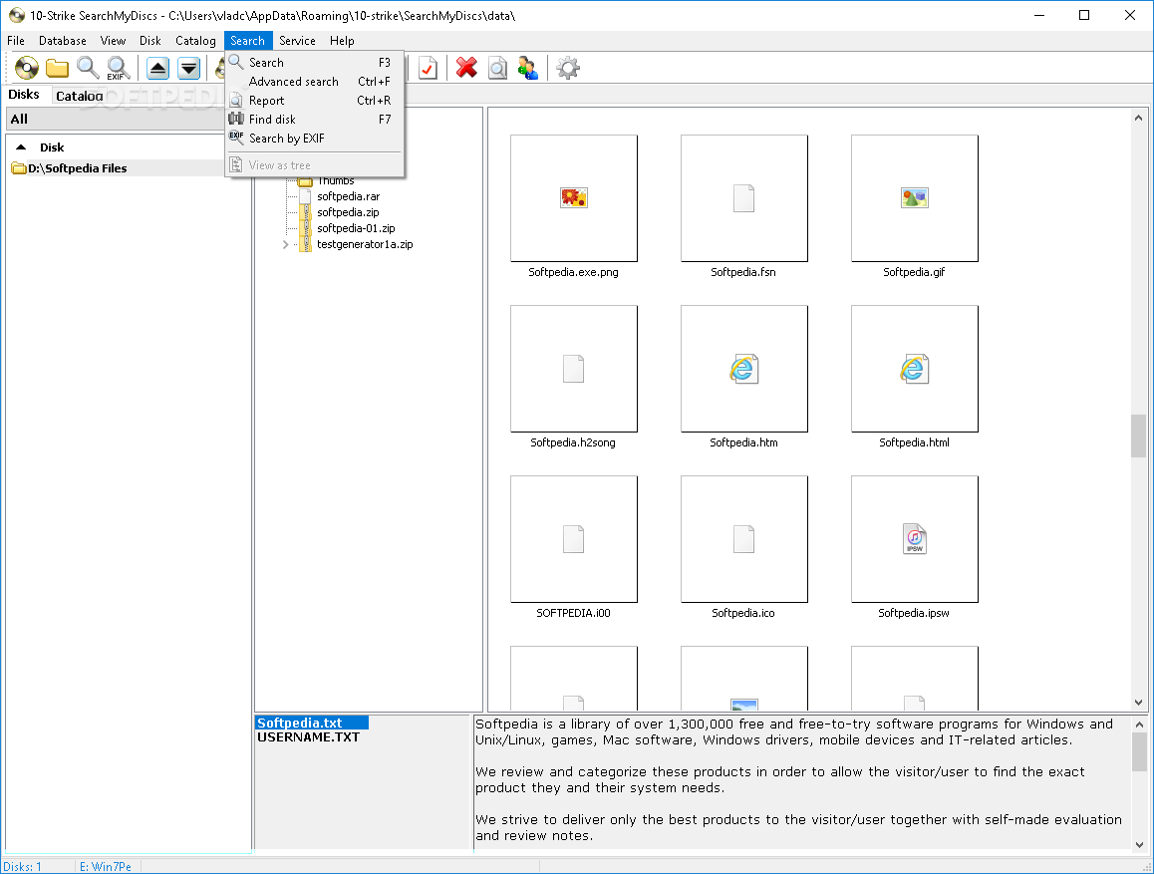
Task: Click the thumbnail pane scrollbar thumb
Action: tap(1138, 436)
